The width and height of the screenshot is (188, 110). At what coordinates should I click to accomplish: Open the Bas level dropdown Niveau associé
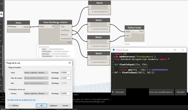(x=36, y=83)
